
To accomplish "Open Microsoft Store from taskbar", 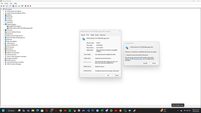I will pyautogui.click(x=42, y=111).
